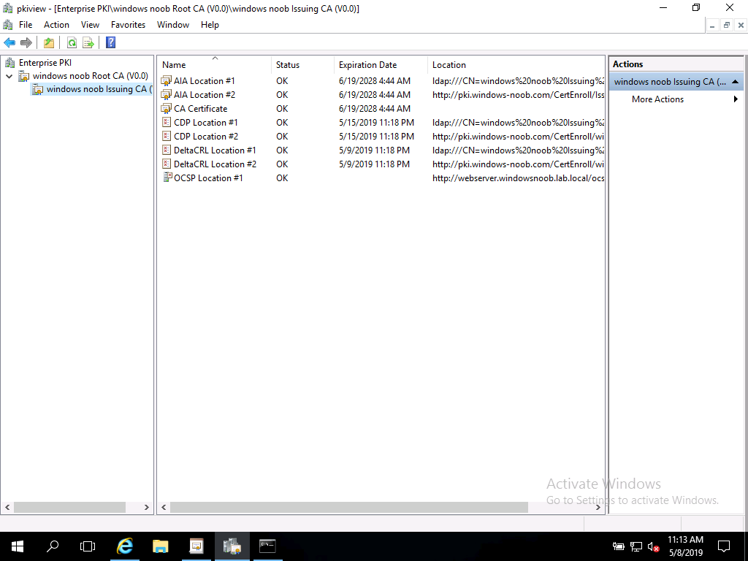Select windows noob Issuing CA tree node
Screen dimensions: 748x561
coord(99,89)
